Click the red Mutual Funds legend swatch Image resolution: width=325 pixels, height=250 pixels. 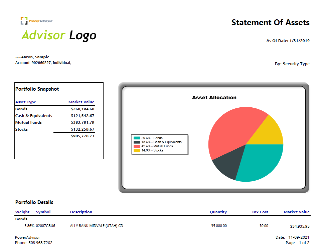(137, 146)
